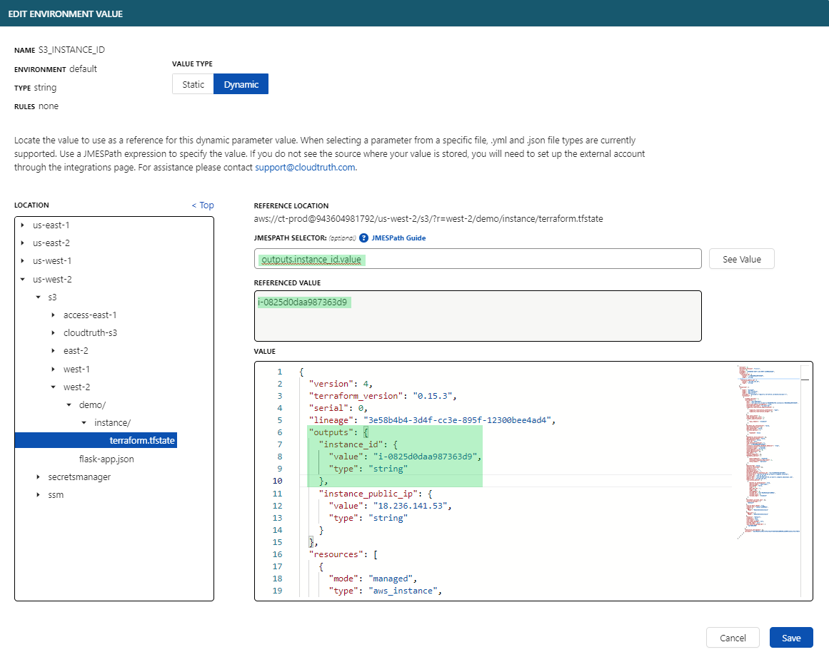
Task: Click the "lineage" value string
Action: (457, 420)
